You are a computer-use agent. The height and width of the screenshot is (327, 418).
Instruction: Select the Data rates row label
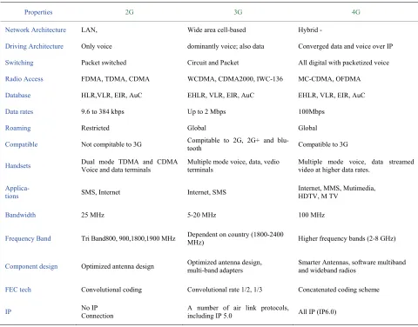[19, 112]
